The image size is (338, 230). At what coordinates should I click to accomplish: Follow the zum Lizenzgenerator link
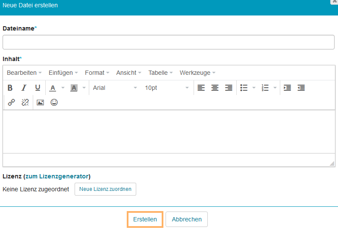coord(57,176)
